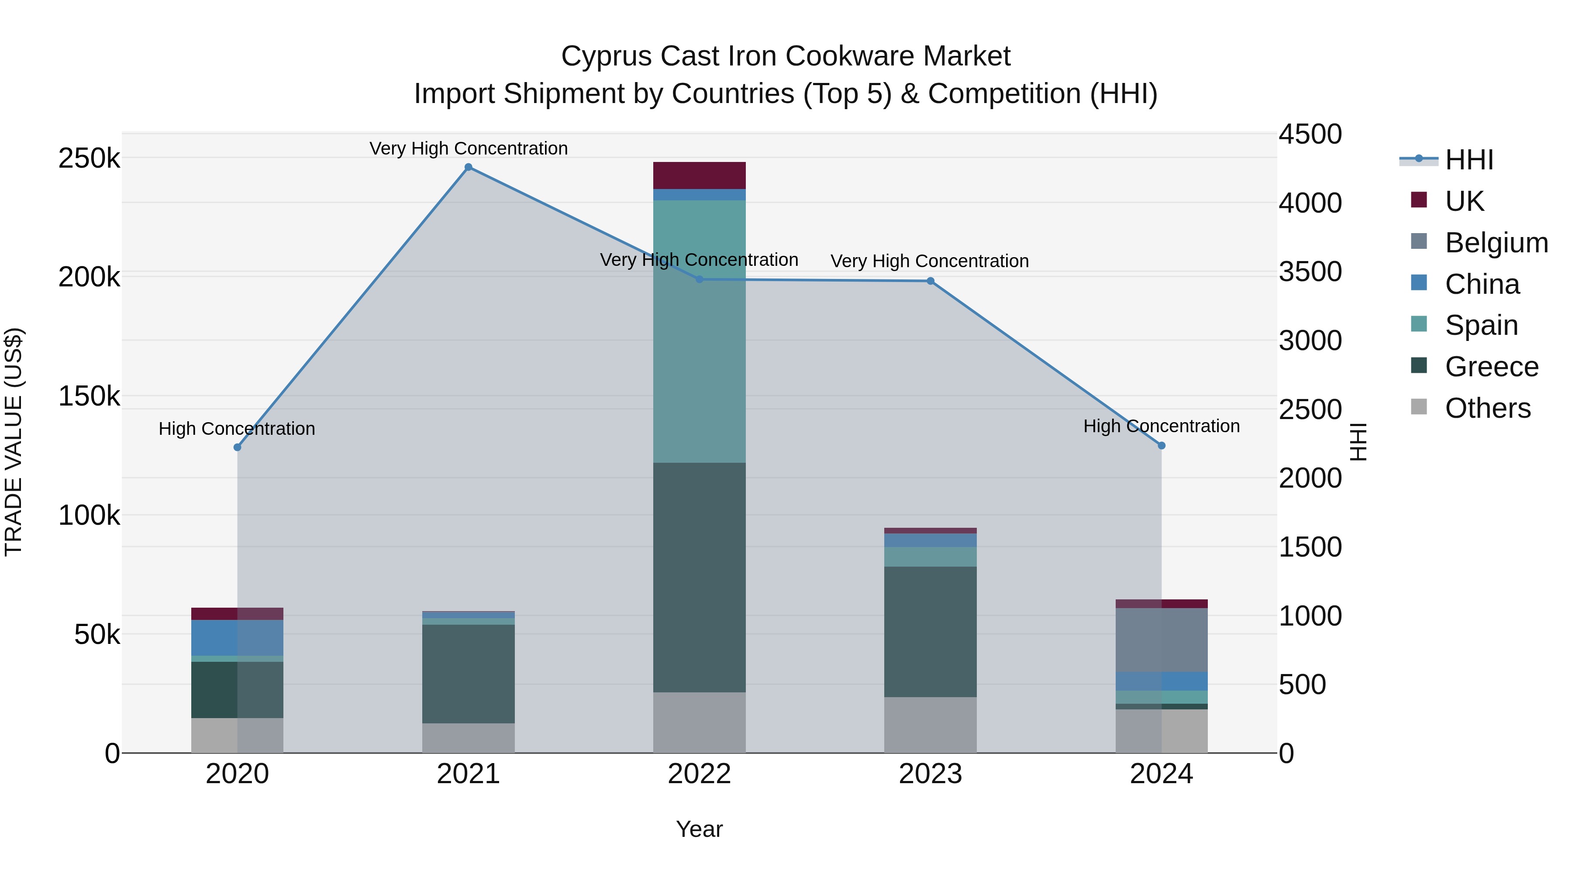Click the Others segment of the 2023 bar
The height and width of the screenshot is (884, 1572).
(931, 725)
